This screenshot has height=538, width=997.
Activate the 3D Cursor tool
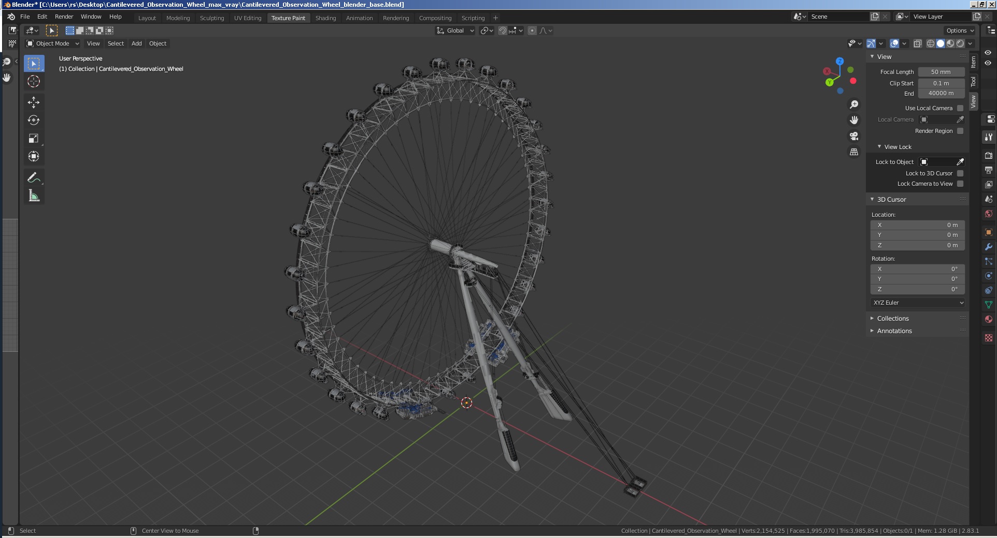click(x=34, y=82)
